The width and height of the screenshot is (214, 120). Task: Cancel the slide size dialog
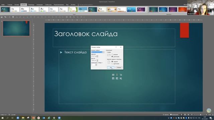119,68
